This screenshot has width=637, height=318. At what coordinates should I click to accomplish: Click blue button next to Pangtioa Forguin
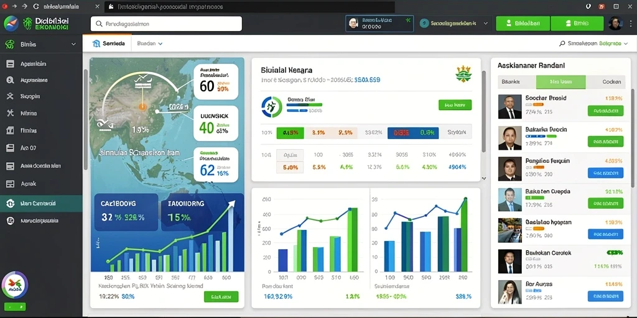[605, 173]
